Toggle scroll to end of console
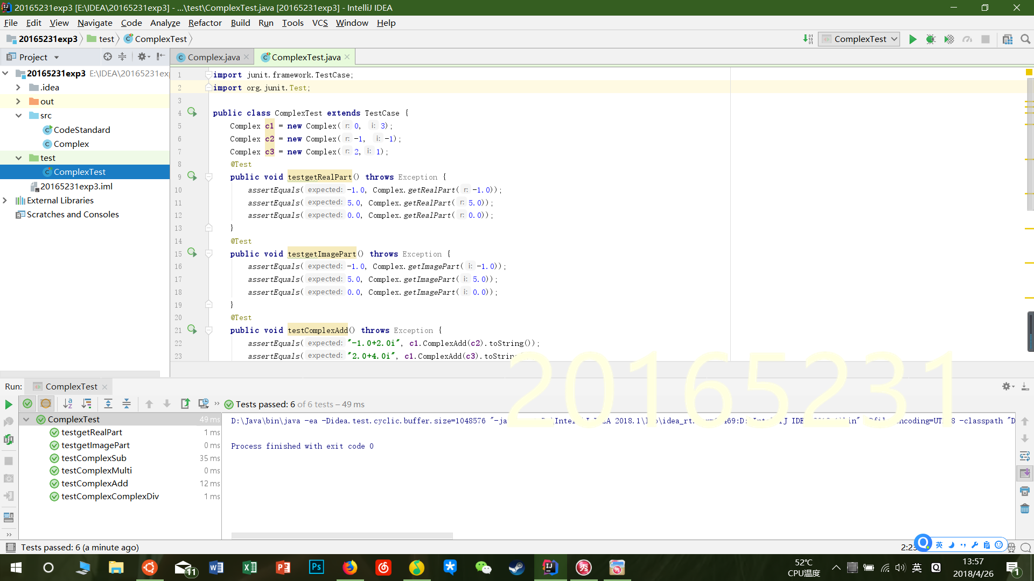The width and height of the screenshot is (1034, 581). tap(1025, 473)
